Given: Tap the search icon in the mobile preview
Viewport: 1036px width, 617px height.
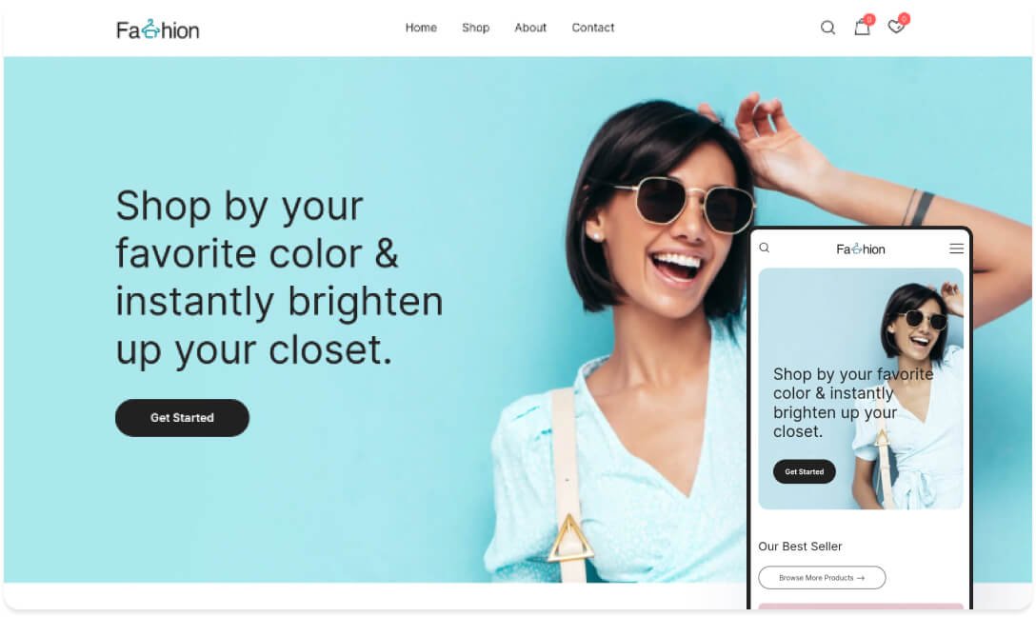Looking at the screenshot, I should [x=765, y=248].
